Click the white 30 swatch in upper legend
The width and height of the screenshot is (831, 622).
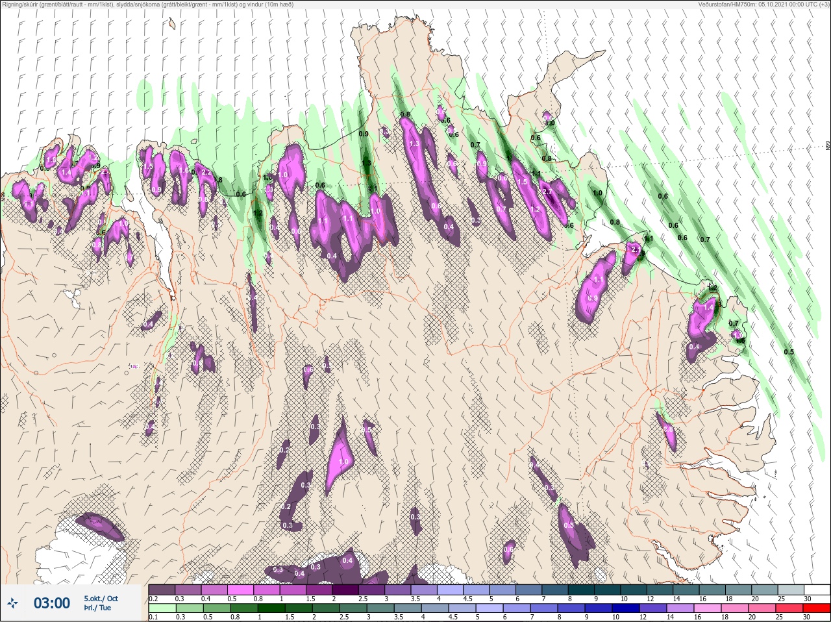coord(817,590)
